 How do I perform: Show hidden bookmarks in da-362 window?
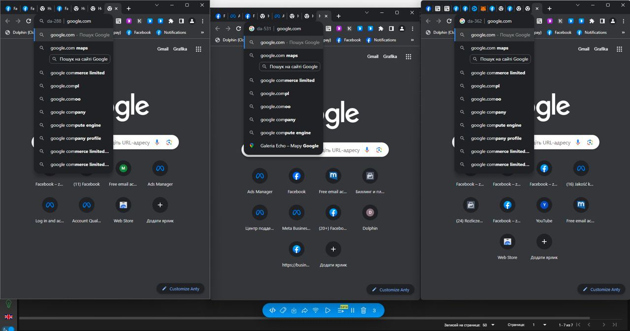(x=623, y=32)
